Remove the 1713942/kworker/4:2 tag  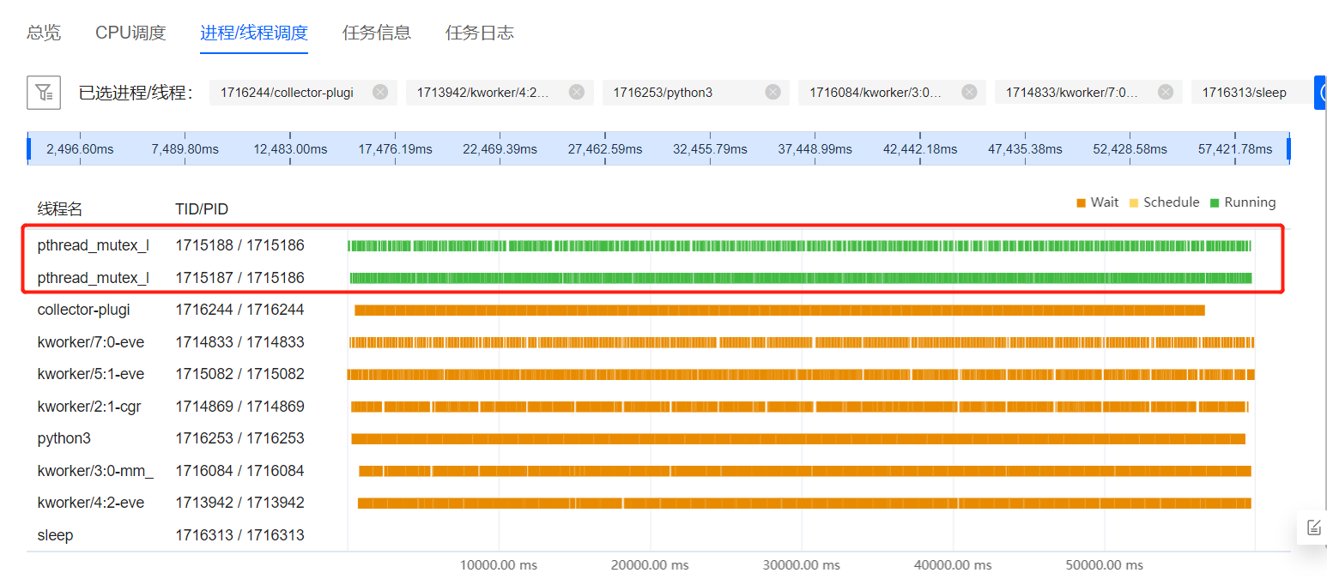[577, 93]
